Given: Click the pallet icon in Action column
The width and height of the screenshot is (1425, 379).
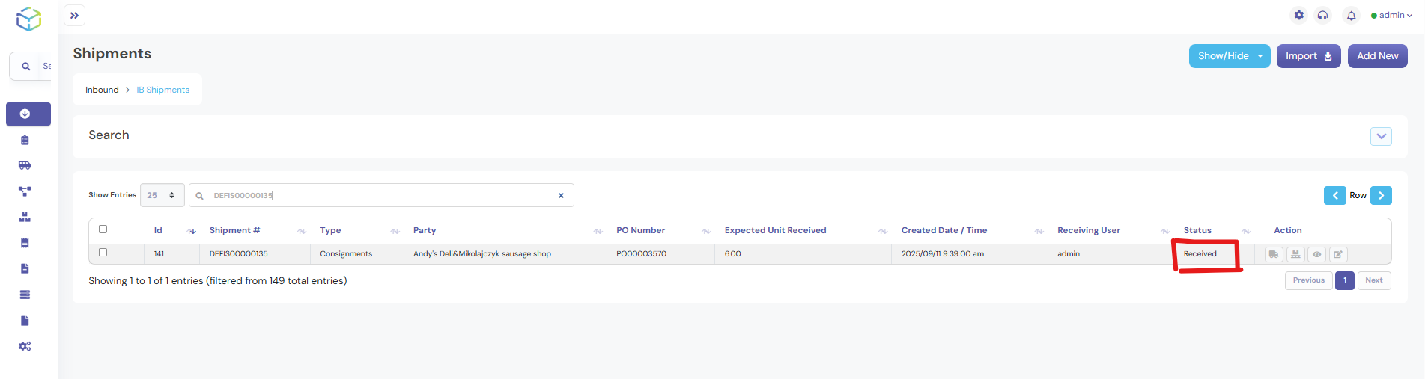Looking at the screenshot, I should [1295, 254].
